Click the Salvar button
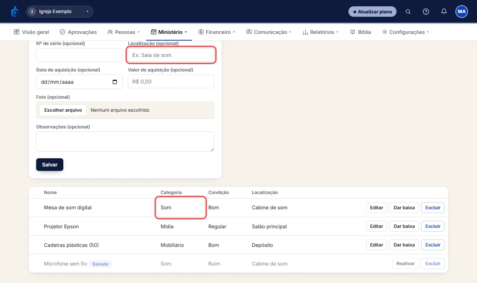This screenshot has width=477, height=283. pos(50,165)
